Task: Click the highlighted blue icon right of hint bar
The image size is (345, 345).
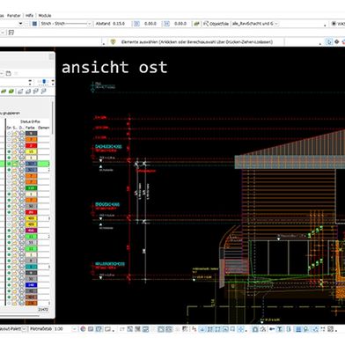Action: pyautogui.click(x=329, y=42)
